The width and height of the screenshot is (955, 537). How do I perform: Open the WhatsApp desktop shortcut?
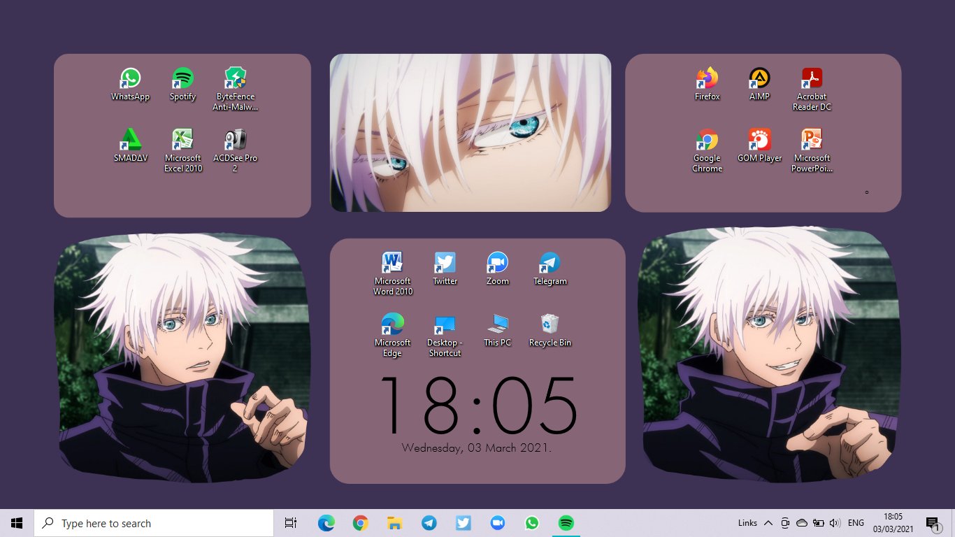point(130,85)
